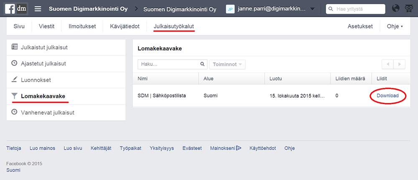Open the hamburger menu

pos(38,9)
